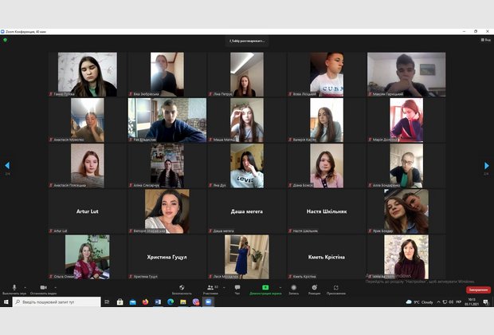This screenshot has height=335, width=494.
Task: Open the Chat (Чат) panel
Action: coord(237,288)
